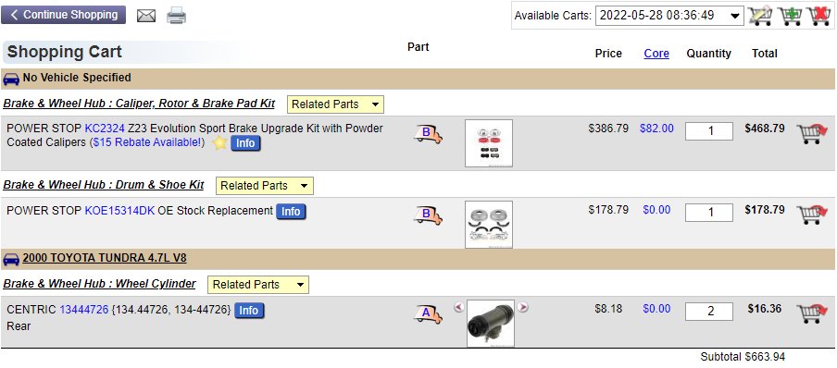This screenshot has height=368, width=837.
Task: Expand Related Parts for Wheel Cylinder
Action: click(x=257, y=285)
